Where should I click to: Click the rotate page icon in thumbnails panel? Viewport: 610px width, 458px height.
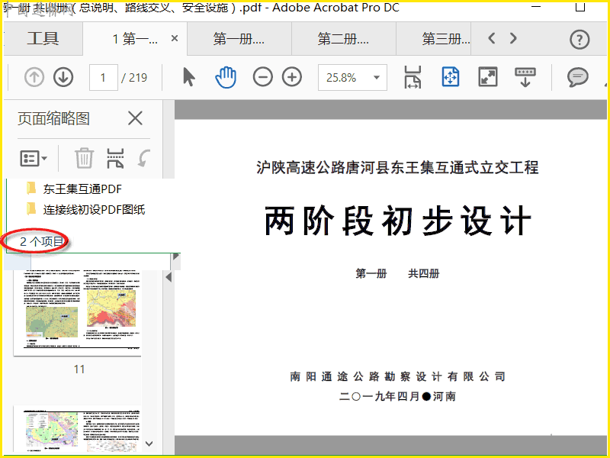coord(144,159)
